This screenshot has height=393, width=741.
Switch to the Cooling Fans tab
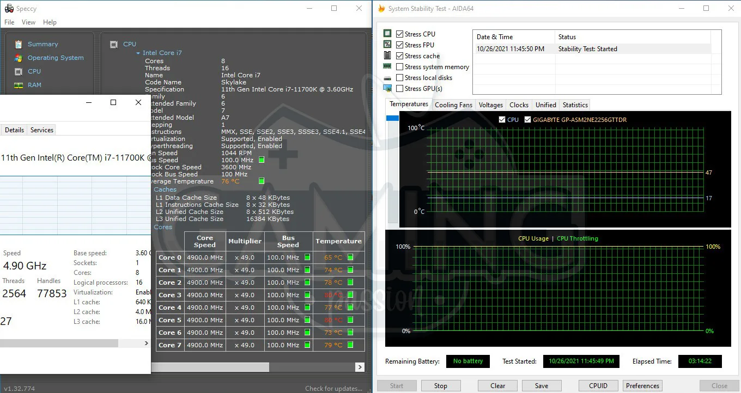[x=453, y=105]
